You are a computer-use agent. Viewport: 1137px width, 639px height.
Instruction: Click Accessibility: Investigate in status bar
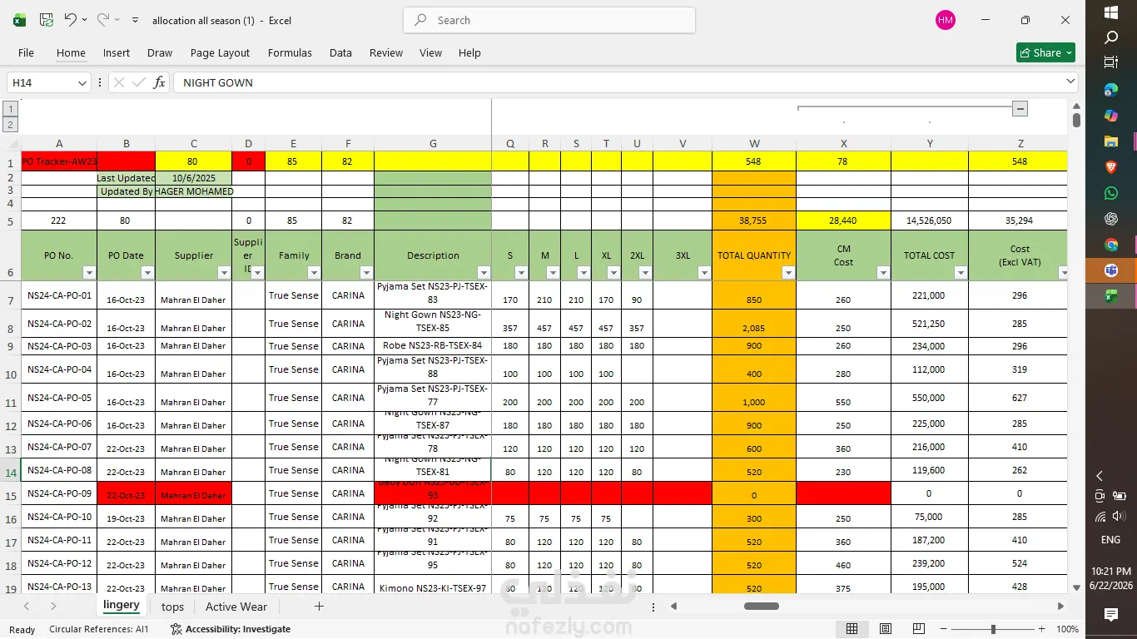tap(231, 629)
